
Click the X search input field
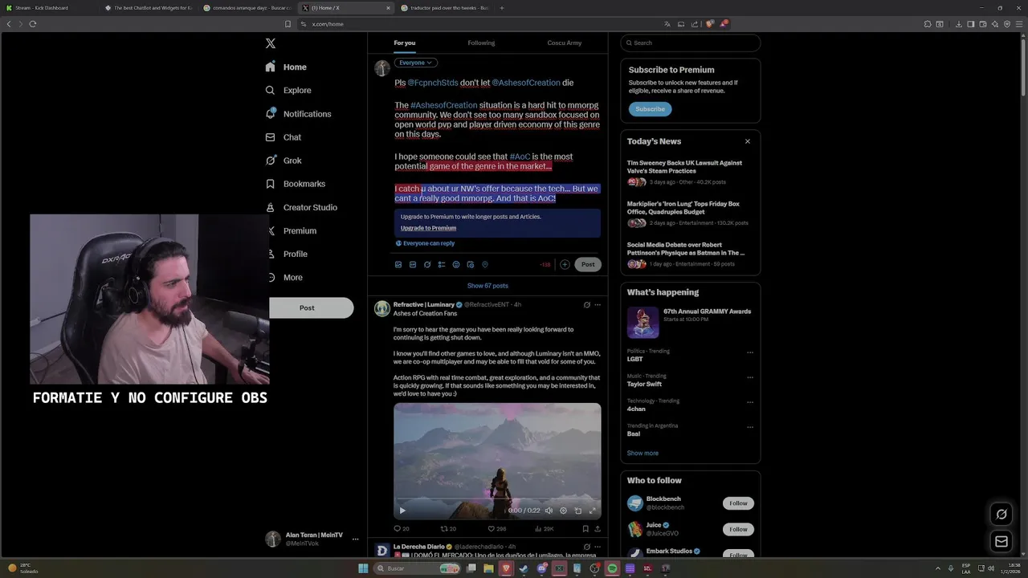pyautogui.click(x=691, y=43)
